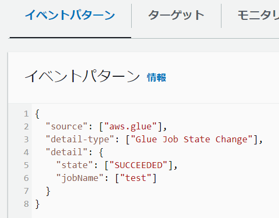This screenshot has height=218, width=279.
Task: Click the "detail-type" key in code
Action: (80, 140)
